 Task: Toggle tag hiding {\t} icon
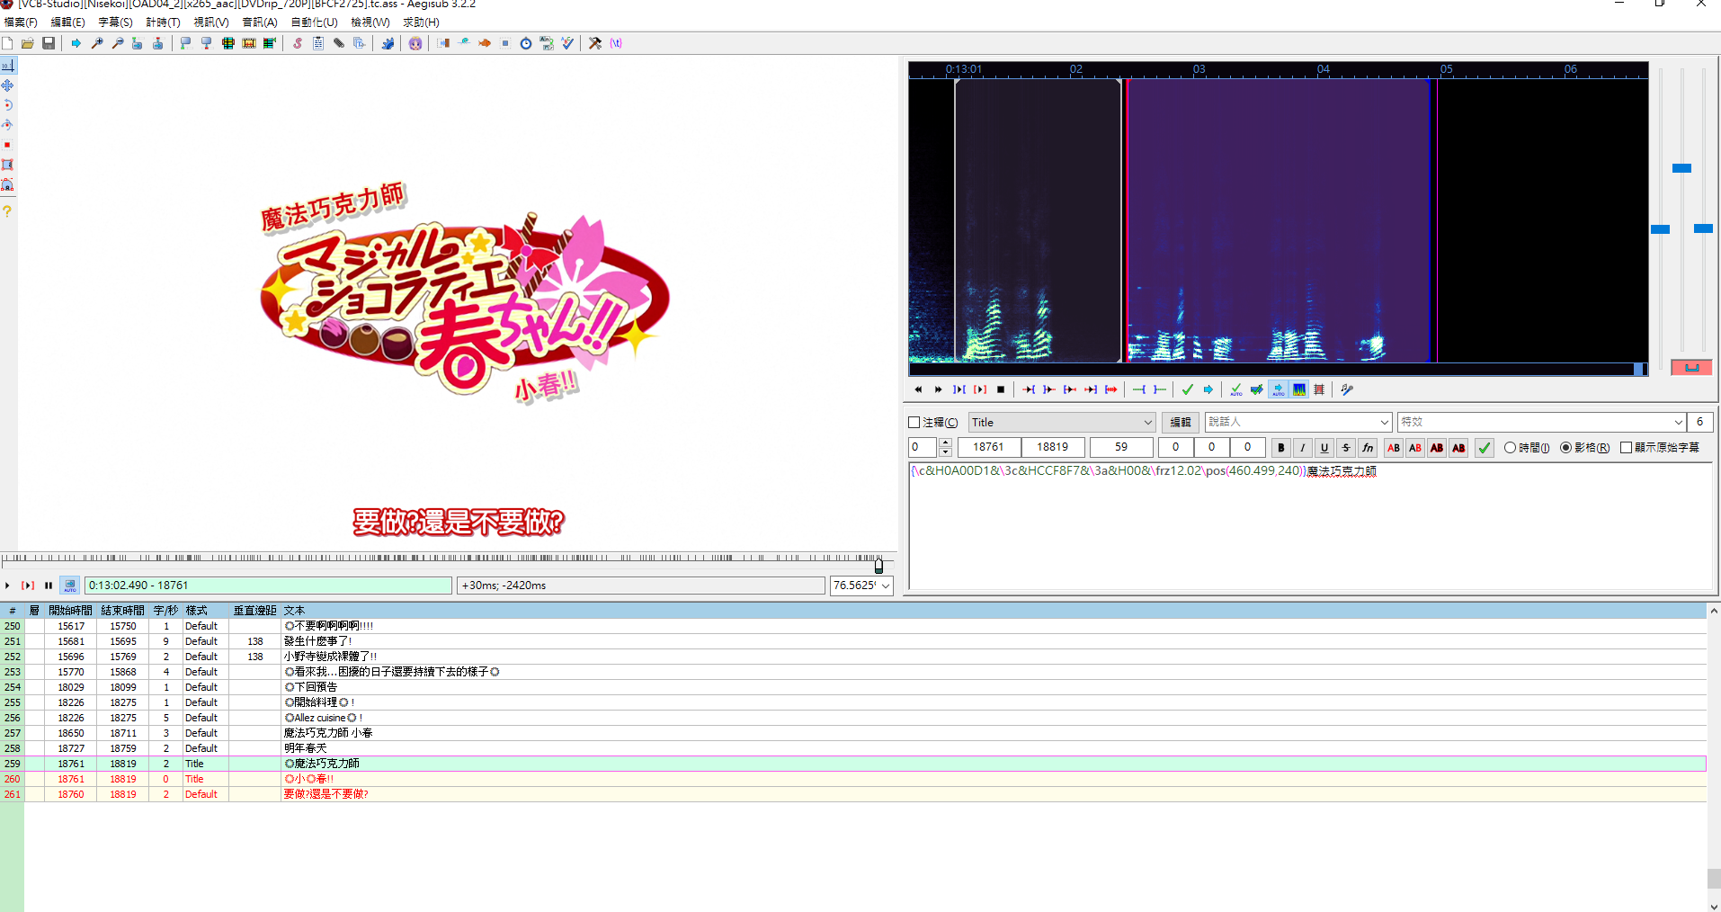616,43
